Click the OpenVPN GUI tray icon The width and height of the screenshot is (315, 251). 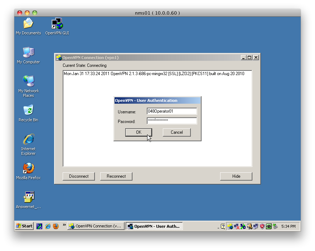(x=230, y=227)
